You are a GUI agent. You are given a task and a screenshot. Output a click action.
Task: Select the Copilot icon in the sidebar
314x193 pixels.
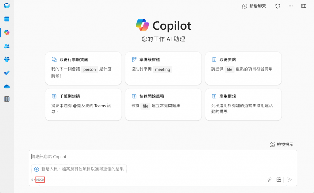click(x=7, y=32)
